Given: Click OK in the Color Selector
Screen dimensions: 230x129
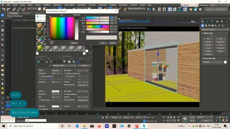Looking at the screenshot, I should tap(103, 43).
